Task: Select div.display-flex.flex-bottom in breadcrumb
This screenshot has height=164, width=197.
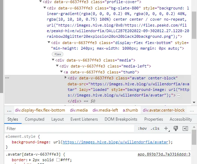Action: coord(40,110)
